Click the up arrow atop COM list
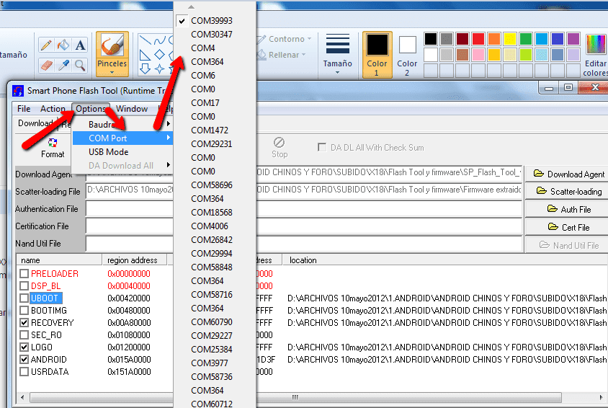Image resolution: width=608 pixels, height=408 pixels. pos(191,7)
